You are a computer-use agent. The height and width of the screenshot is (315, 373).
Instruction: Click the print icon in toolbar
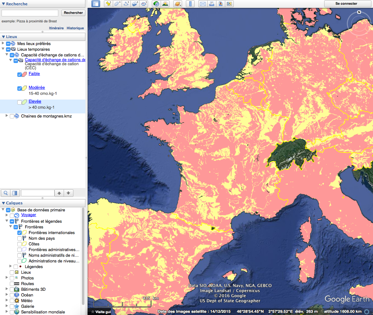point(212,4)
